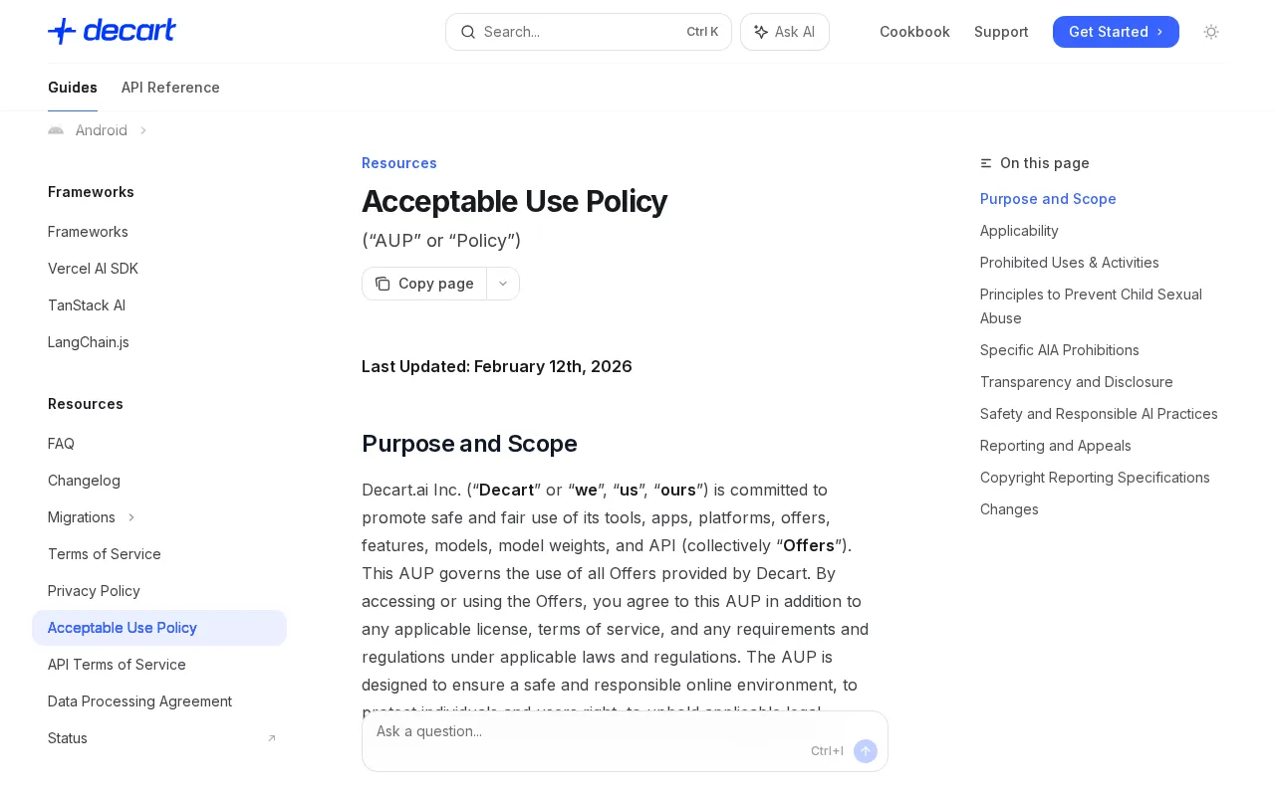Open FAQ in the sidebar

tap(61, 444)
